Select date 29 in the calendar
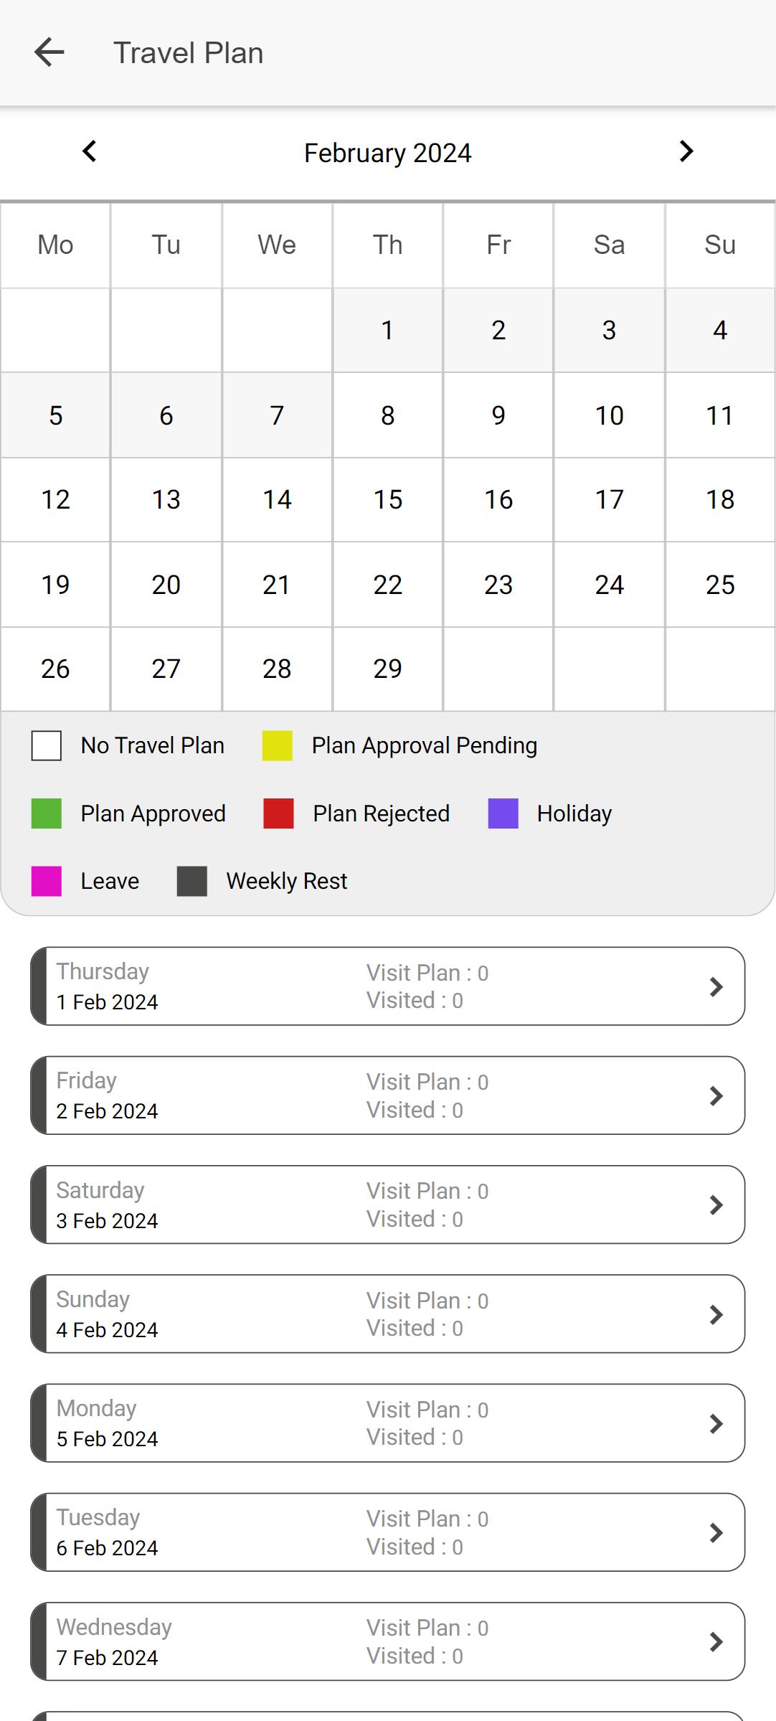 click(388, 669)
